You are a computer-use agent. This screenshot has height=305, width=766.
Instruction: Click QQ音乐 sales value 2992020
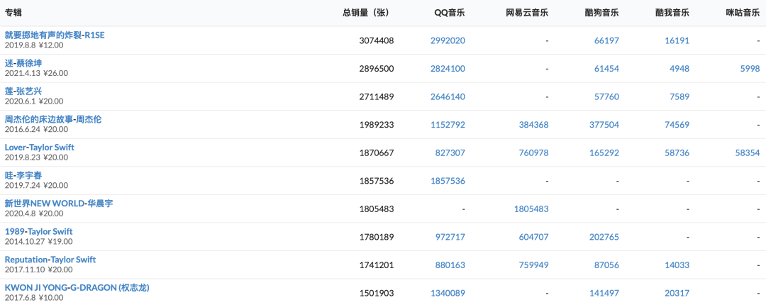tap(448, 41)
